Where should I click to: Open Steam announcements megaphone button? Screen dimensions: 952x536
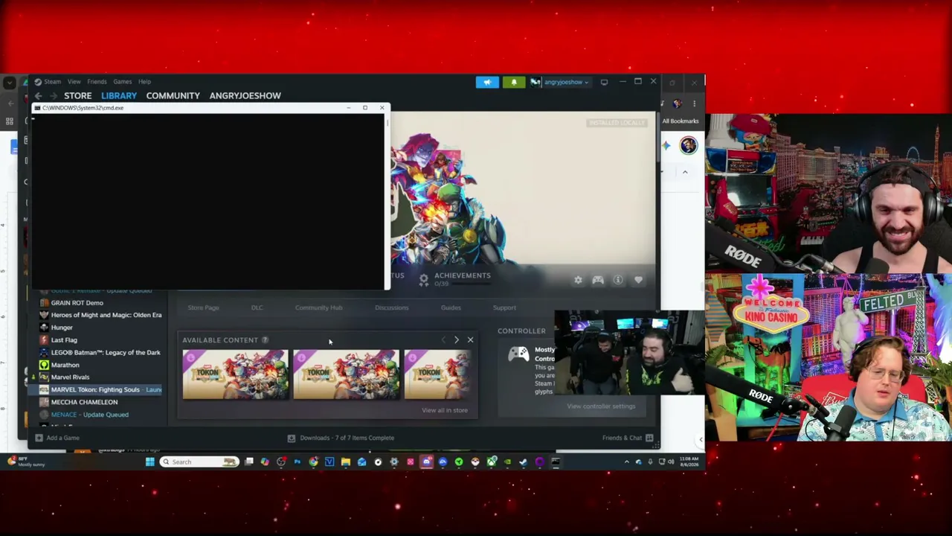click(x=487, y=82)
